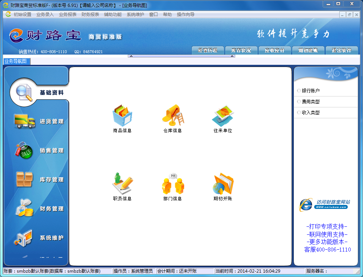Open the 商品信息 product info icon
This screenshot has width=363, height=277.
pyautogui.click(x=122, y=116)
